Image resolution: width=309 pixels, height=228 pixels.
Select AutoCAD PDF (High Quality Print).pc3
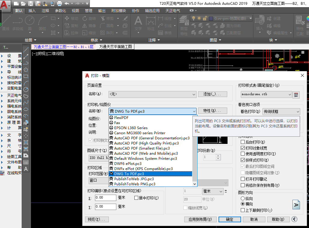[150, 143]
